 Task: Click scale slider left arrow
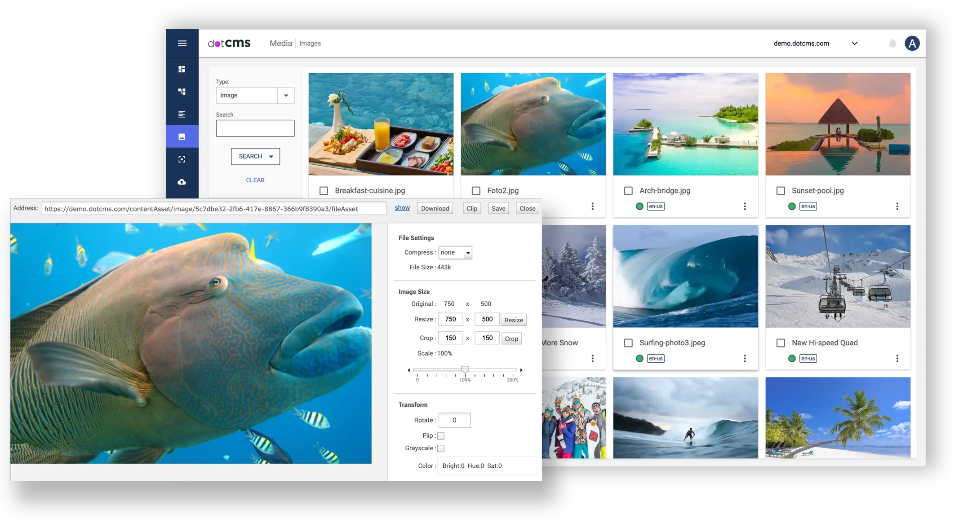(x=408, y=370)
